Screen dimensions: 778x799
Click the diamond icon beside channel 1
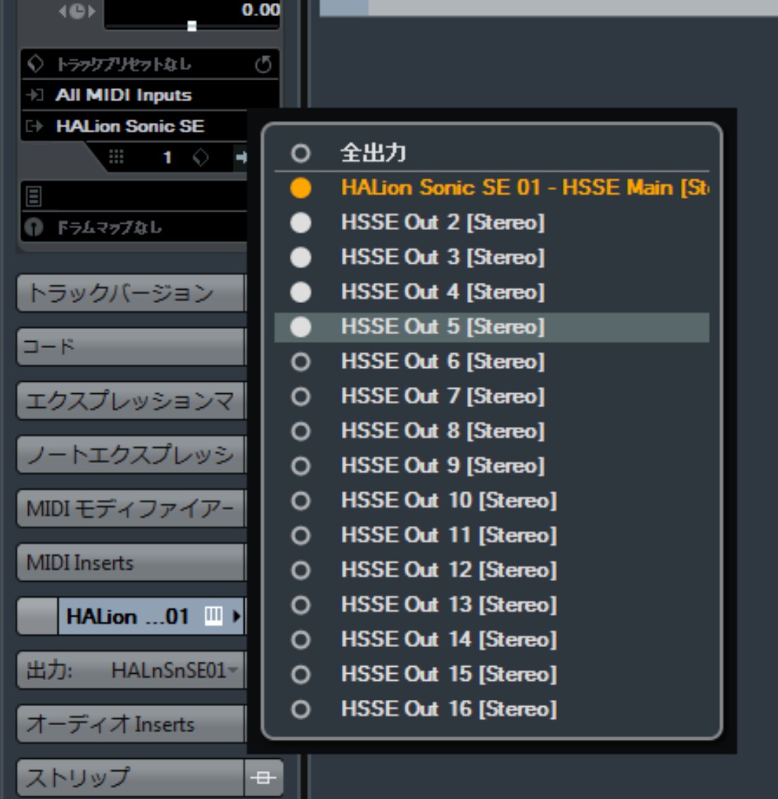tap(200, 158)
